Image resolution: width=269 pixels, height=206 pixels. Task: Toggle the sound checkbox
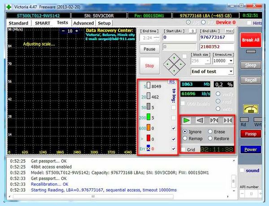pos(242,170)
